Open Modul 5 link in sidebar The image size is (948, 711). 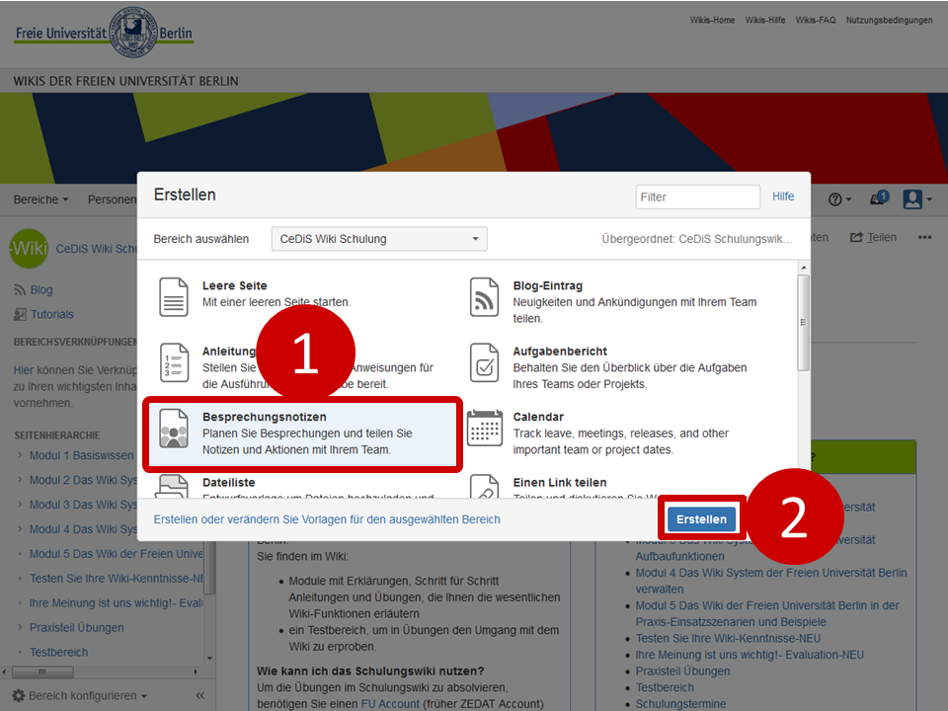tap(117, 554)
